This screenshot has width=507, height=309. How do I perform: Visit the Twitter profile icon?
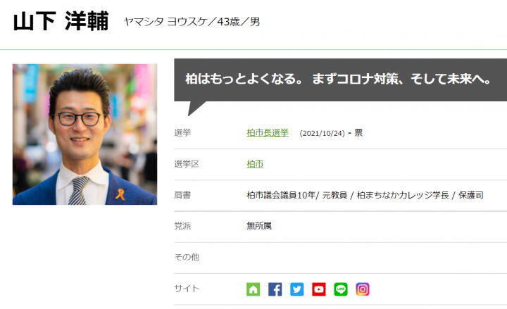(x=297, y=289)
